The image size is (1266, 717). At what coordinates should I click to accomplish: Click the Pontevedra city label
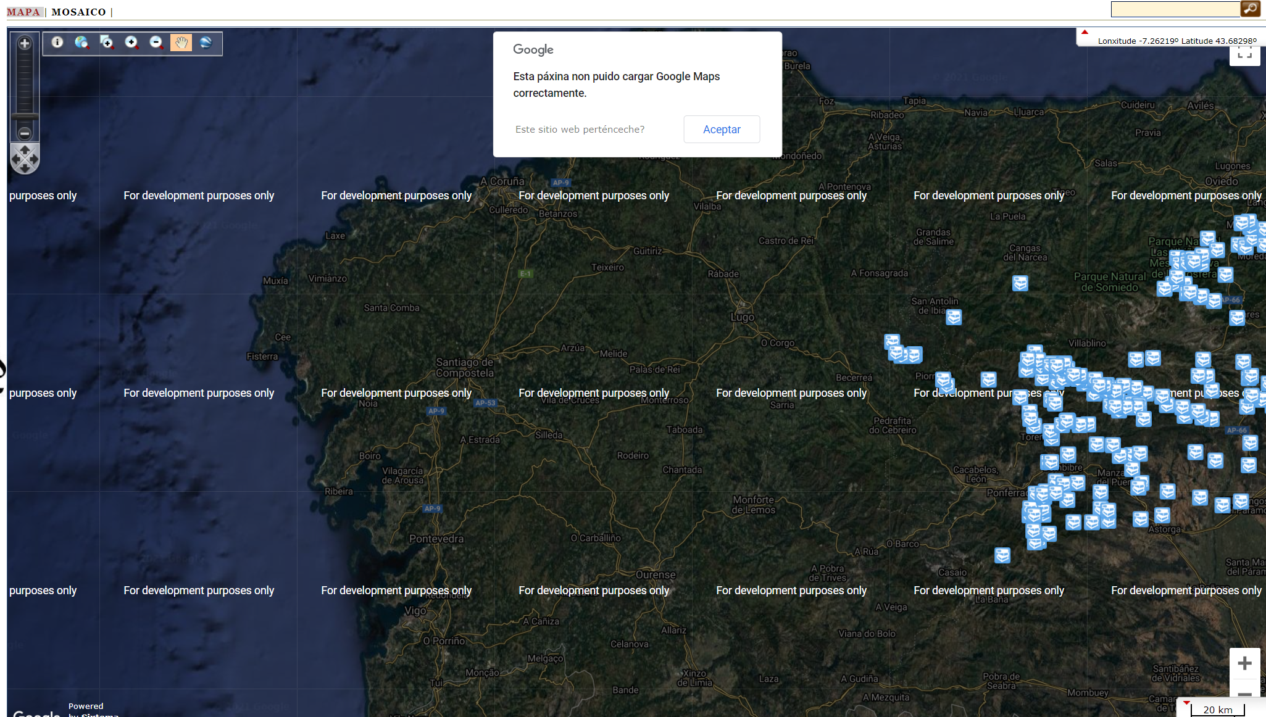(x=436, y=539)
